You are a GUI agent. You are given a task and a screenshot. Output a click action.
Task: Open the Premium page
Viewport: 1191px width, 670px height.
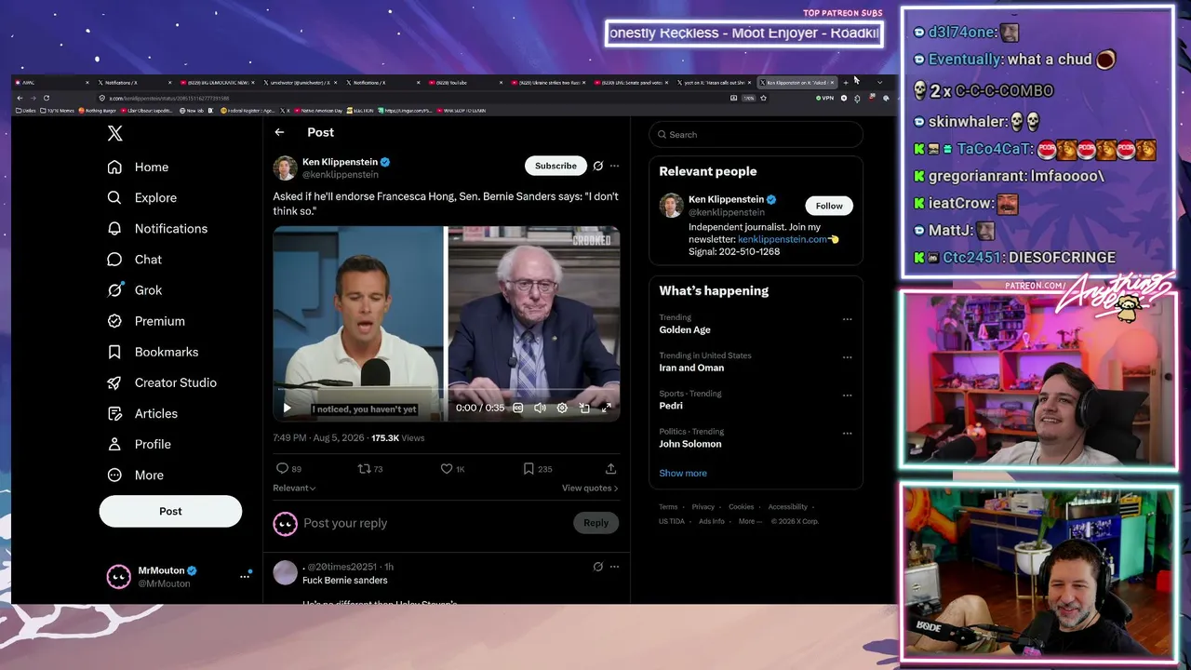click(145, 321)
